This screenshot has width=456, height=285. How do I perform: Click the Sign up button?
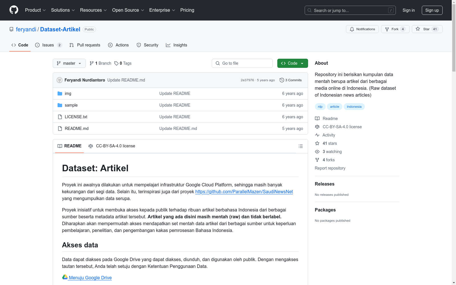click(432, 10)
